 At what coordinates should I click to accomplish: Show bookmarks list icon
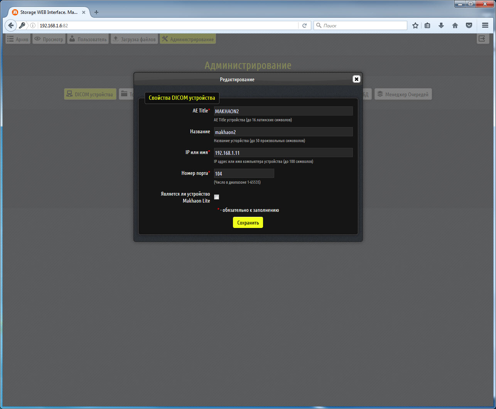427,25
